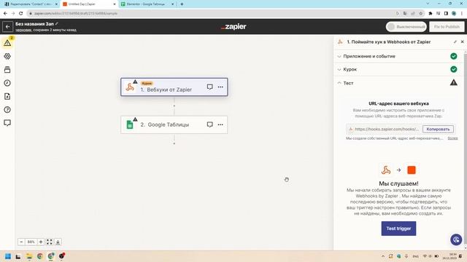This screenshot has width=467, height=262.
Task: Edit Zap name pencil icon
Action: coord(57,23)
